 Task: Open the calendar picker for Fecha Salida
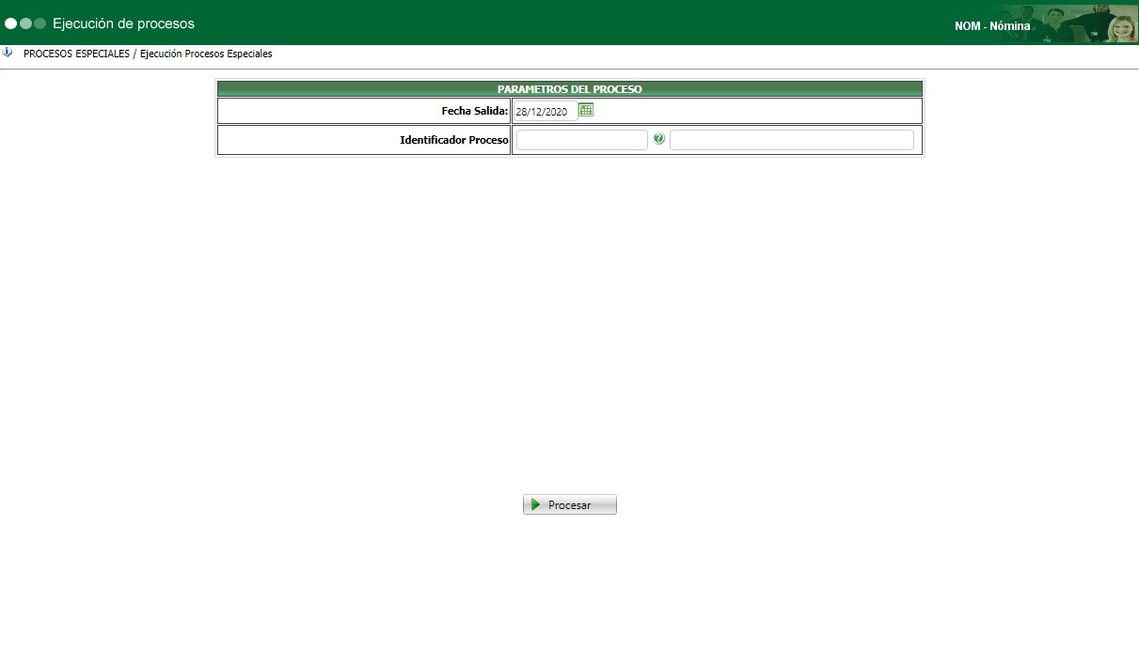click(586, 110)
